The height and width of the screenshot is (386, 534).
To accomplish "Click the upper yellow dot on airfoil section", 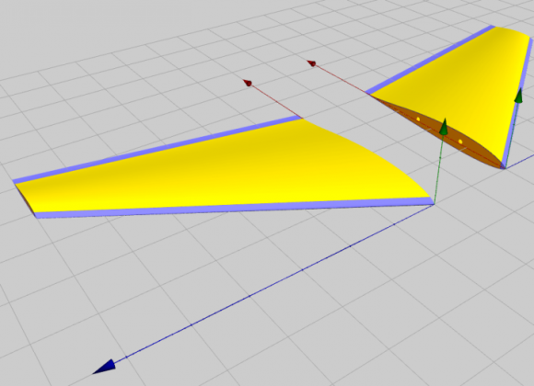I will [x=418, y=119].
